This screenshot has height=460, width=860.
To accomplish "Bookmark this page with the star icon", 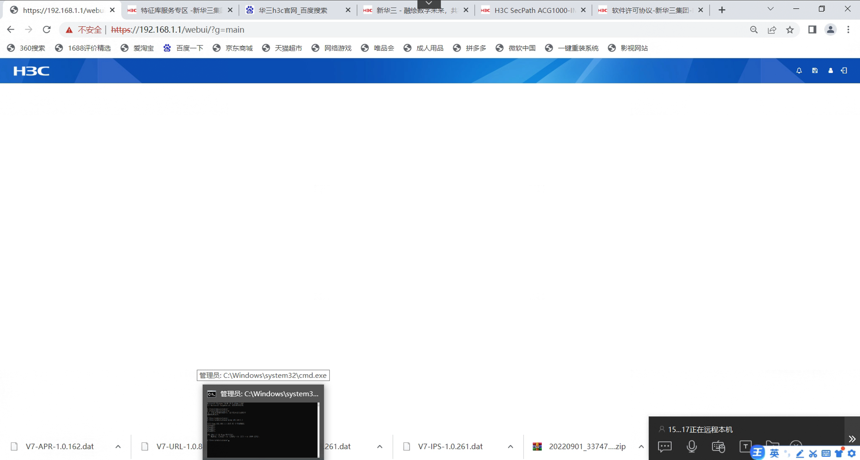I will tap(790, 30).
